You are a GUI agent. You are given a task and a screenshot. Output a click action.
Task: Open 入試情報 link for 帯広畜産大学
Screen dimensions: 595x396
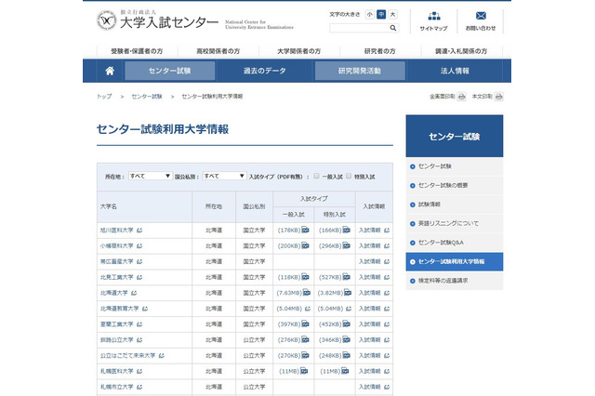click(x=374, y=262)
